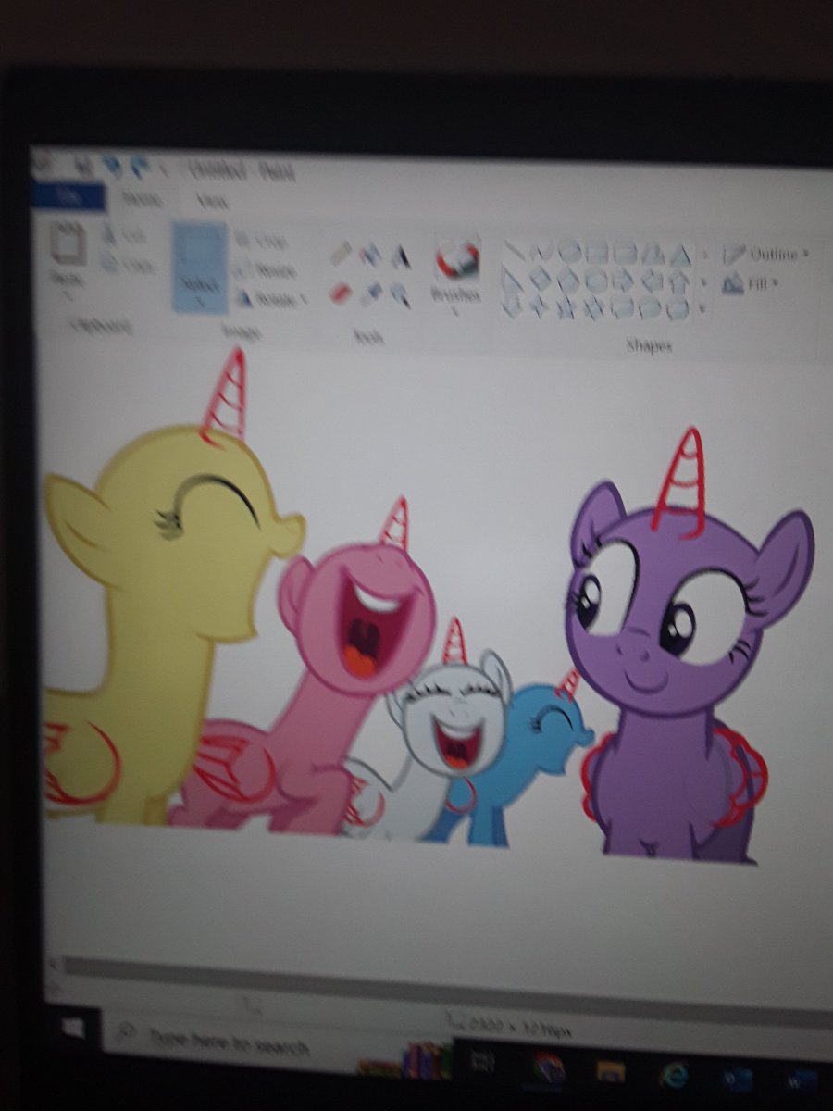Open the File menu tab
The height and width of the screenshot is (1111, 833).
click(x=68, y=197)
